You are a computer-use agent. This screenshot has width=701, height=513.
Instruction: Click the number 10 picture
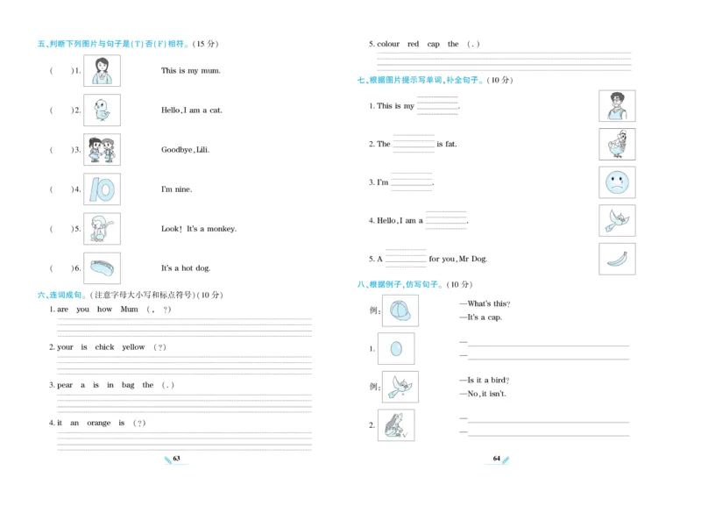pos(102,189)
